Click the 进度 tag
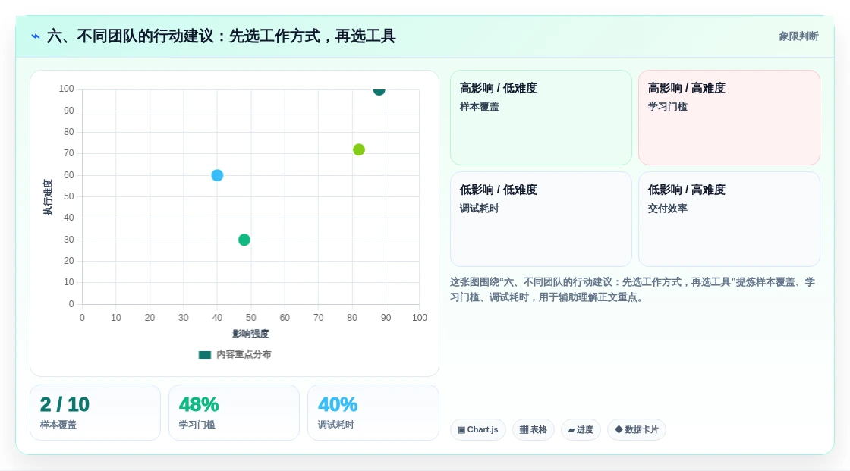850x471 pixels. 581,430
